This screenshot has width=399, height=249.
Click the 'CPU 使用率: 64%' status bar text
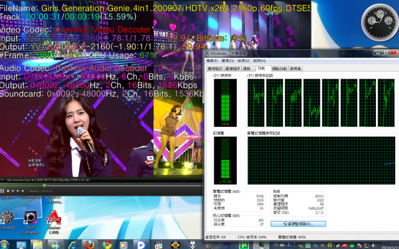click(252, 237)
